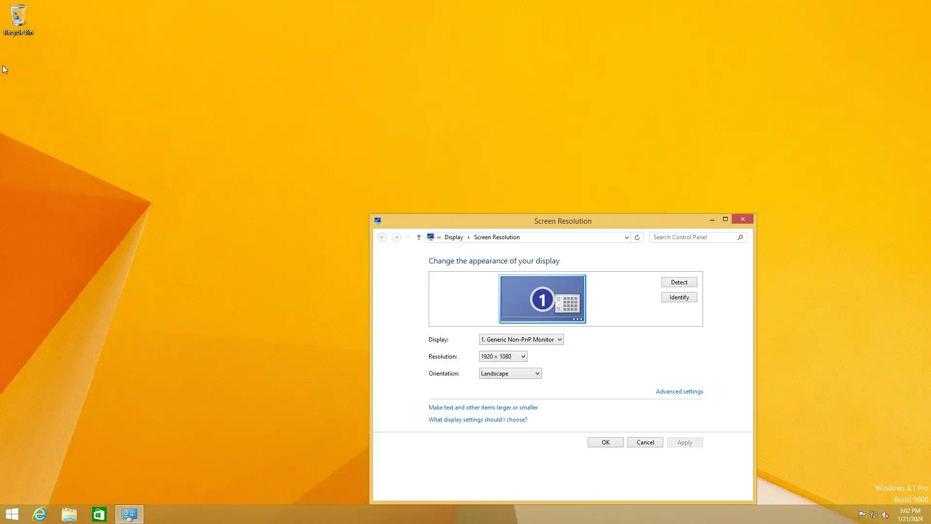This screenshot has width=931, height=524.
Task: Click the muted volume tray icon
Action: coord(885,515)
